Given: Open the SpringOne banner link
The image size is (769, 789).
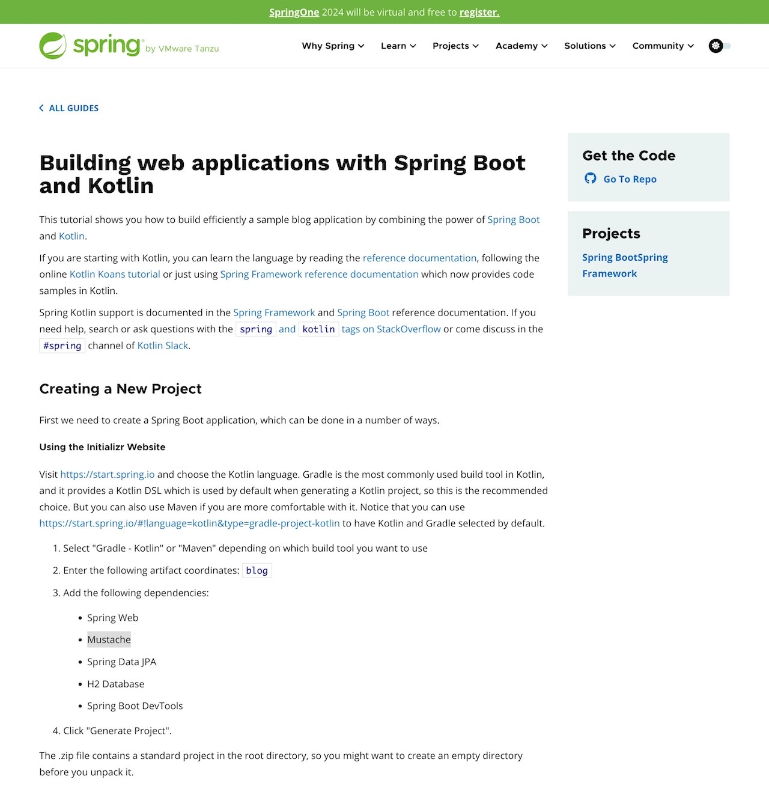Looking at the screenshot, I should point(294,12).
